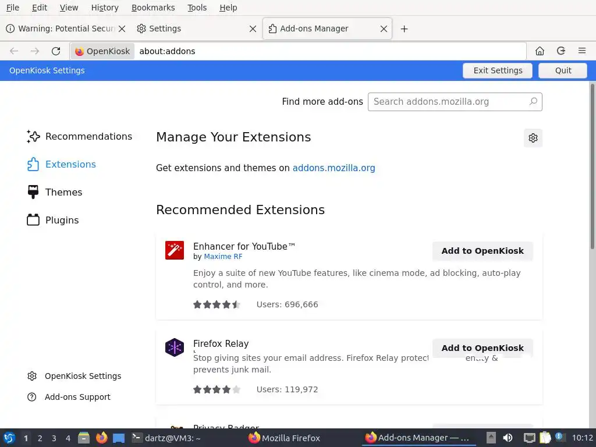The image size is (596, 447).
Task: Click the Exit Settings button
Action: pyautogui.click(x=498, y=70)
